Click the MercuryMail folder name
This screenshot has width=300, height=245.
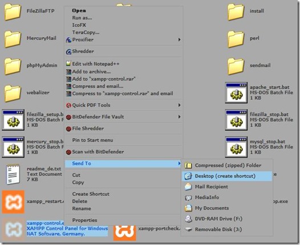coord(42,38)
